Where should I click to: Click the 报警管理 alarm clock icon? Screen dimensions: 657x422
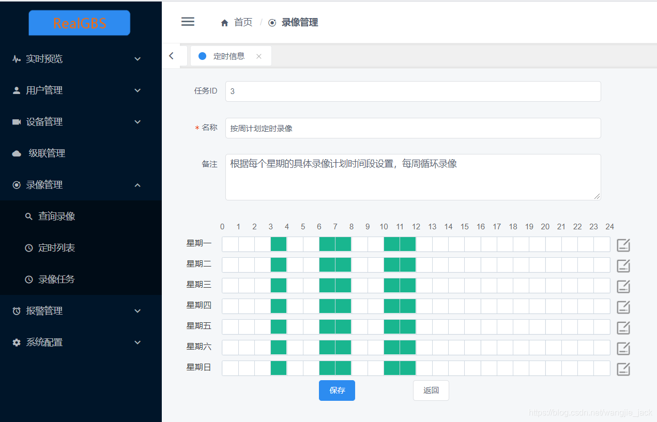[17, 311]
